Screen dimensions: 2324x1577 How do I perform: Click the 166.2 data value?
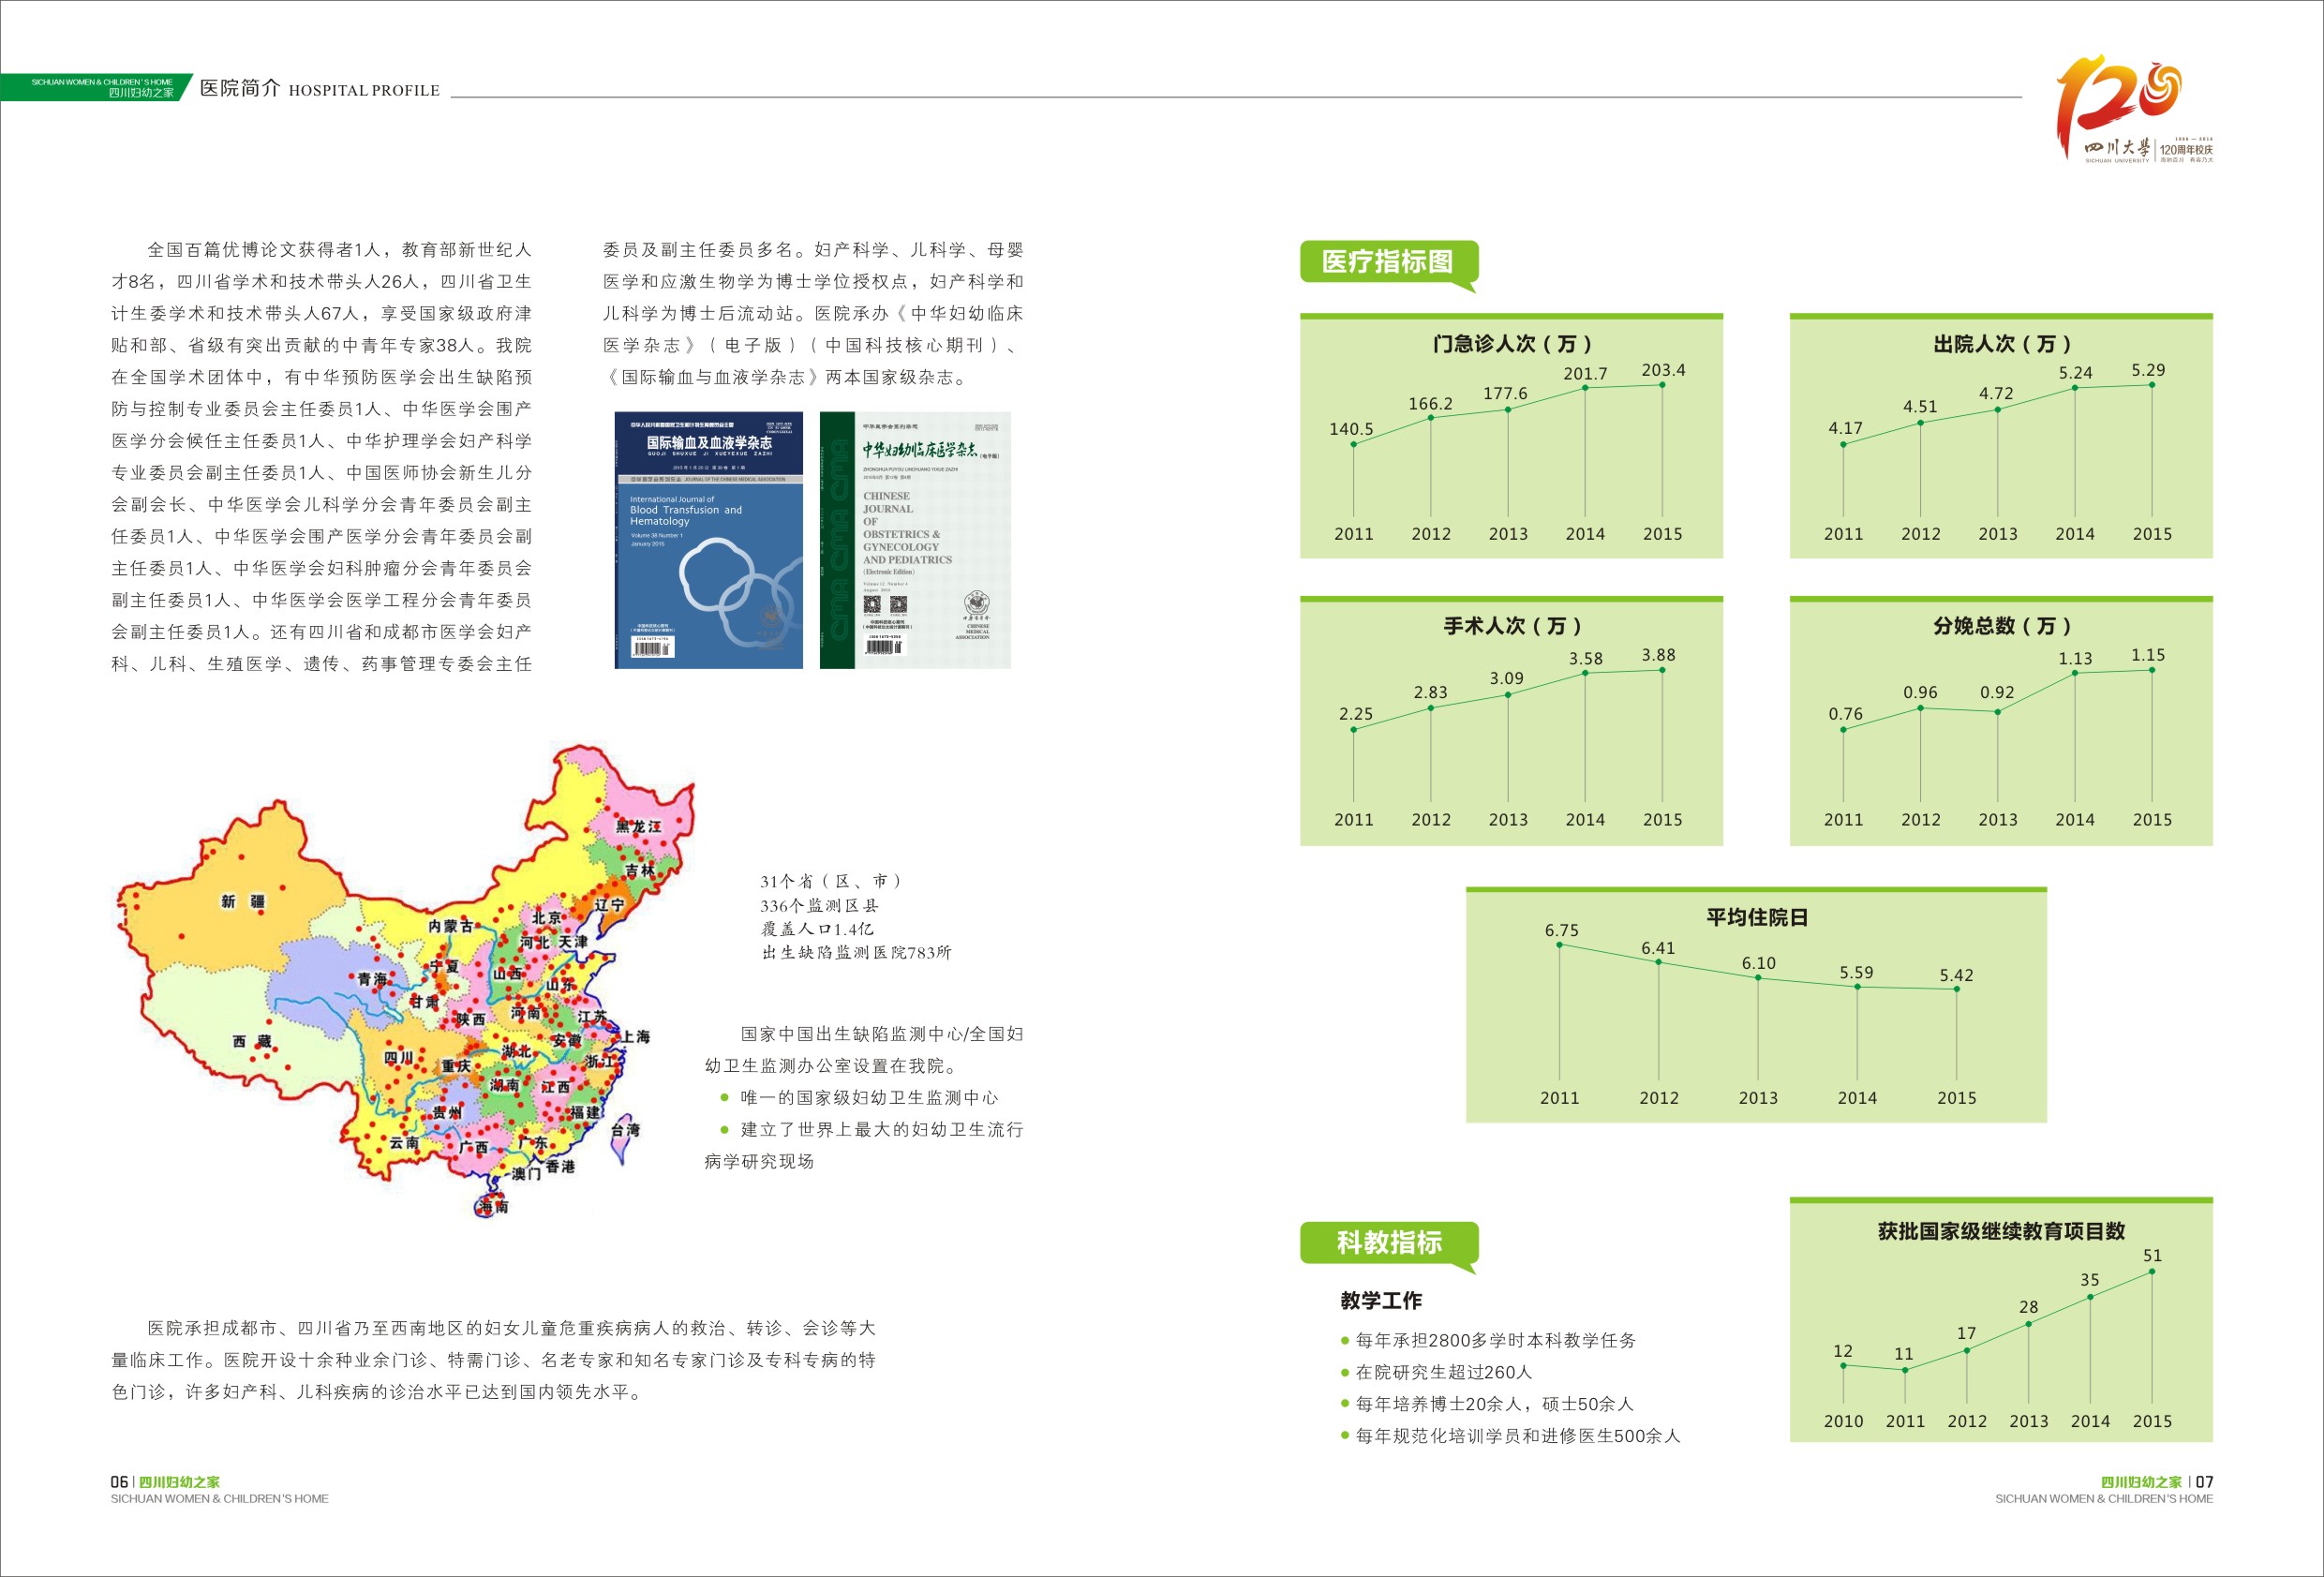1430,404
